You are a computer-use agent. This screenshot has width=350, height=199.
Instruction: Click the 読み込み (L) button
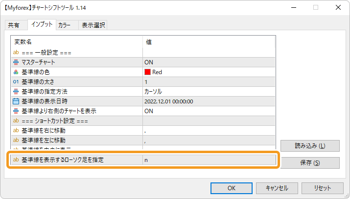click(x=310, y=146)
